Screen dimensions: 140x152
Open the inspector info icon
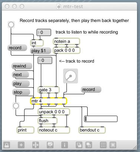[65, 145]
